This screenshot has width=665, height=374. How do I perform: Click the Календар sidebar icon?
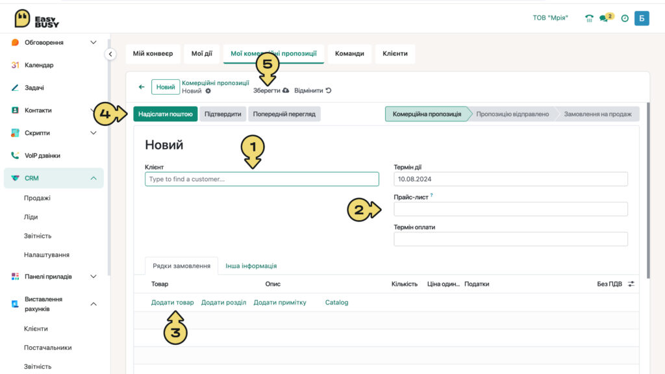(15, 65)
